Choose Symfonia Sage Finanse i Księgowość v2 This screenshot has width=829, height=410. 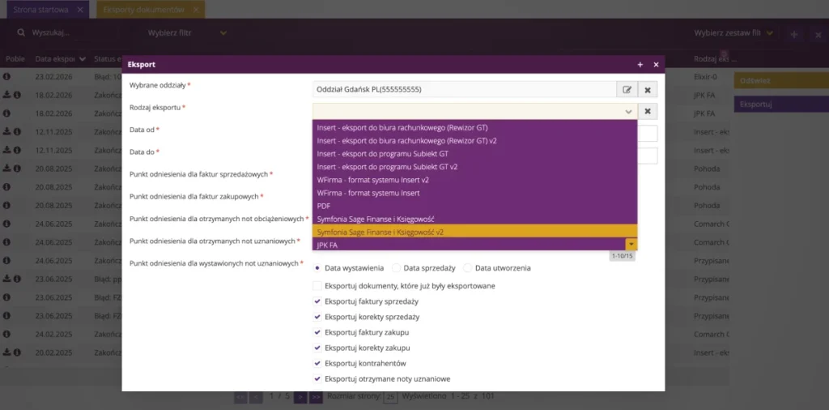[474, 232]
